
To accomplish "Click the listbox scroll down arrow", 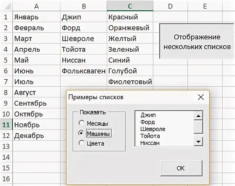I will [198, 141].
